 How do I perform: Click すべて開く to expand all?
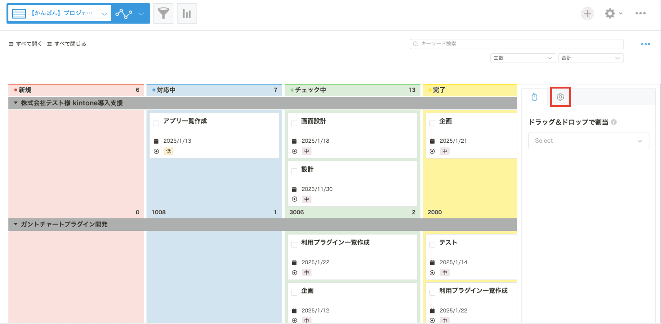pos(25,44)
